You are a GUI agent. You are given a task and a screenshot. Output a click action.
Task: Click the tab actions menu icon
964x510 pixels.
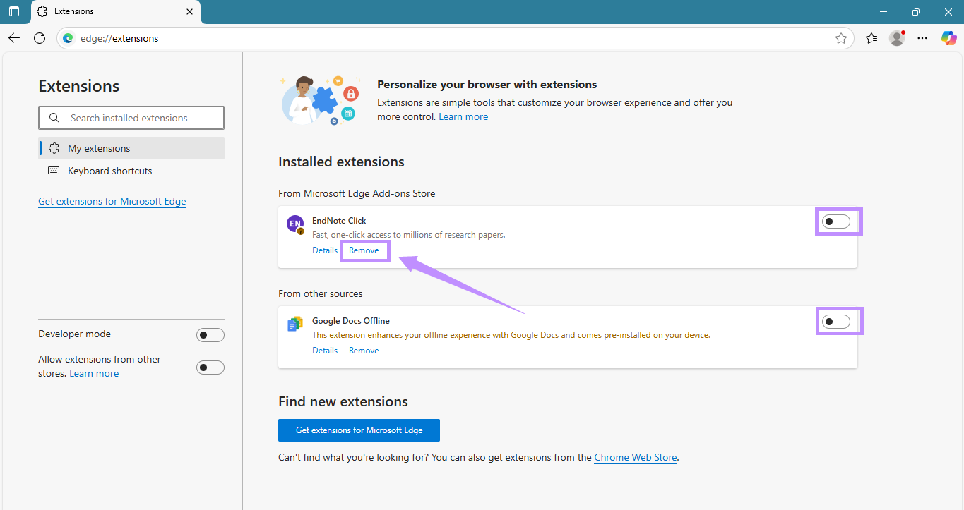pyautogui.click(x=14, y=11)
